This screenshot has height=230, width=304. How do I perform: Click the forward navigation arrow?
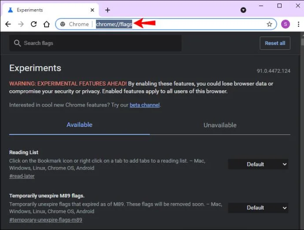pos(21,24)
